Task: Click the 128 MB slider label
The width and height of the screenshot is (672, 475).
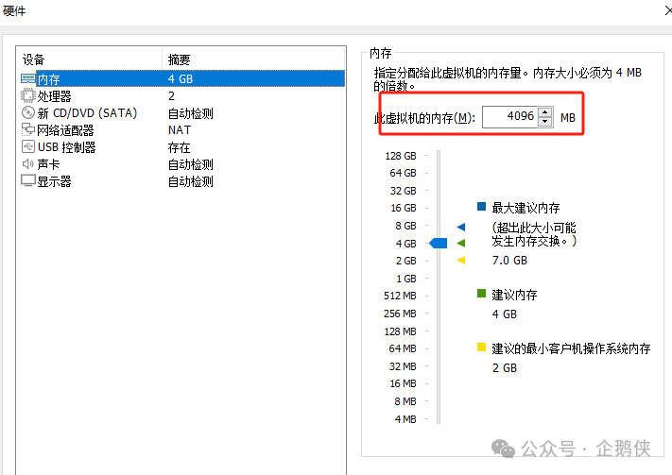Action: pos(401,331)
